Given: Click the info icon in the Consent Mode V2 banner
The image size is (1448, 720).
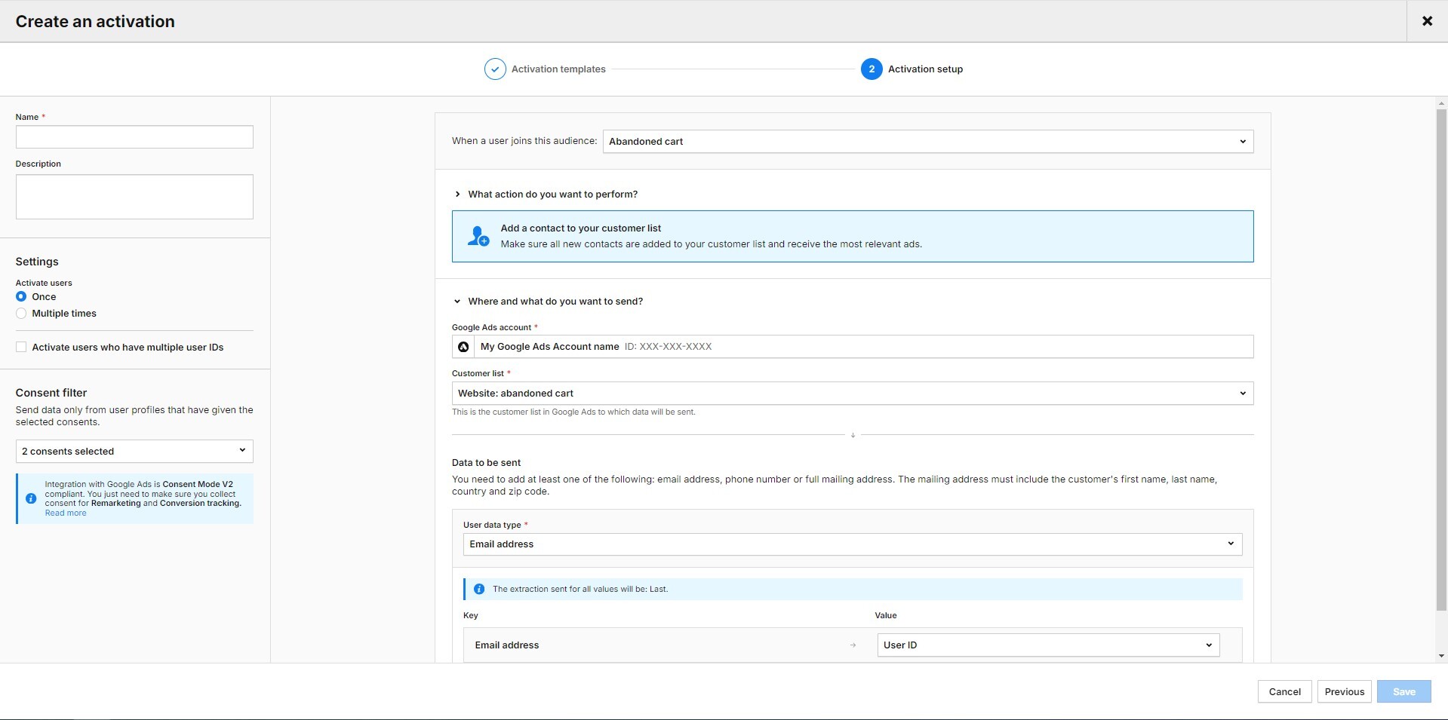Looking at the screenshot, I should [31, 498].
